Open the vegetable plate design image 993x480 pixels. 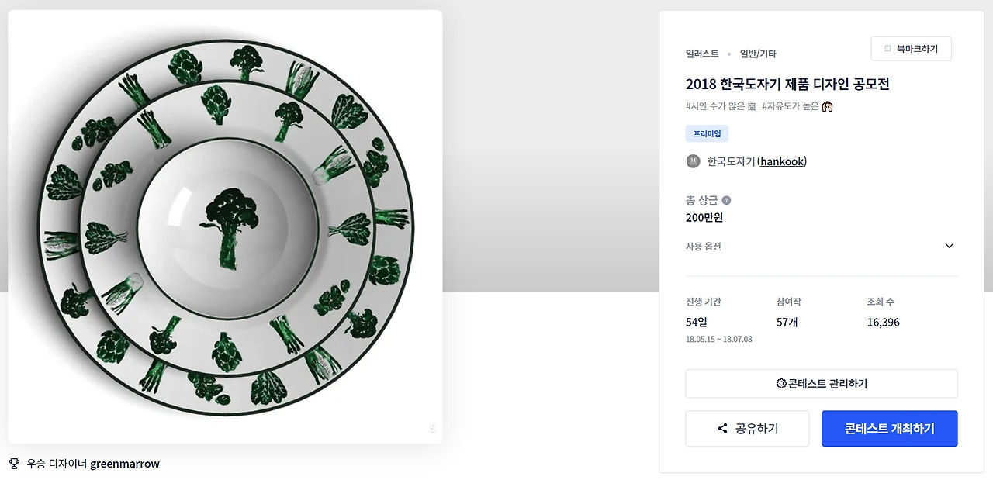(225, 226)
